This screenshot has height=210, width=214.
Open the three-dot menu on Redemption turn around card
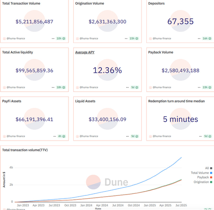coord(200,136)
